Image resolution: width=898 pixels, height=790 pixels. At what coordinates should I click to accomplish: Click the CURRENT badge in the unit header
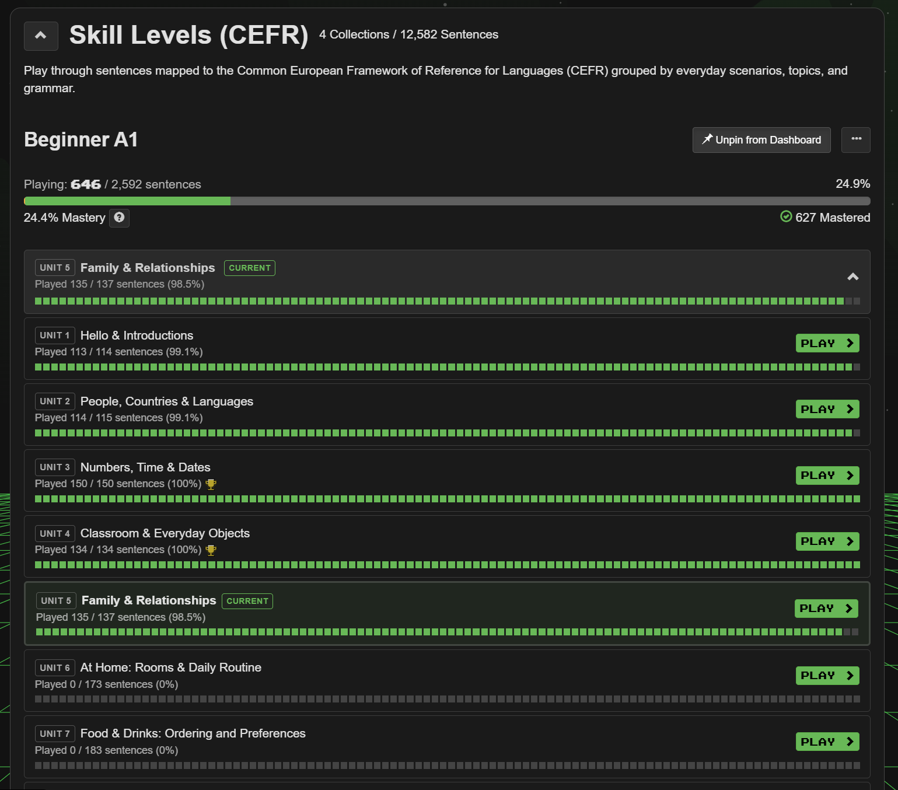click(249, 268)
